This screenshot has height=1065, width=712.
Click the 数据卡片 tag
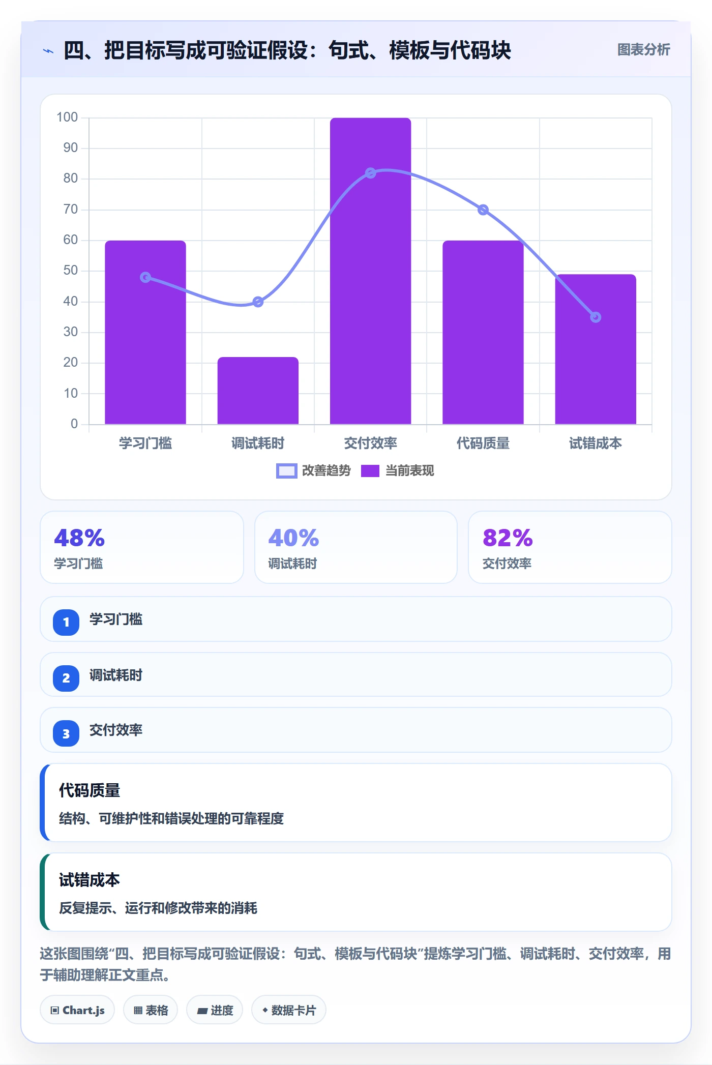pos(289,1010)
